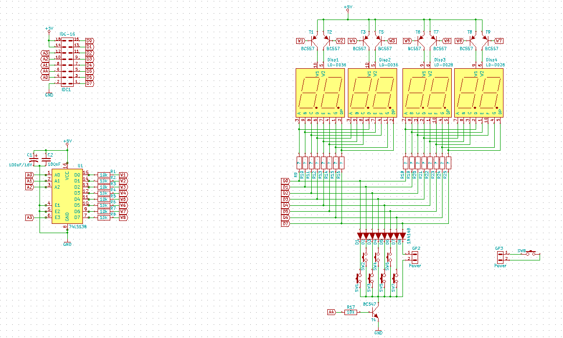Click the SW6 push-button symbol
This screenshot has width=563, height=338.
click(x=390, y=257)
